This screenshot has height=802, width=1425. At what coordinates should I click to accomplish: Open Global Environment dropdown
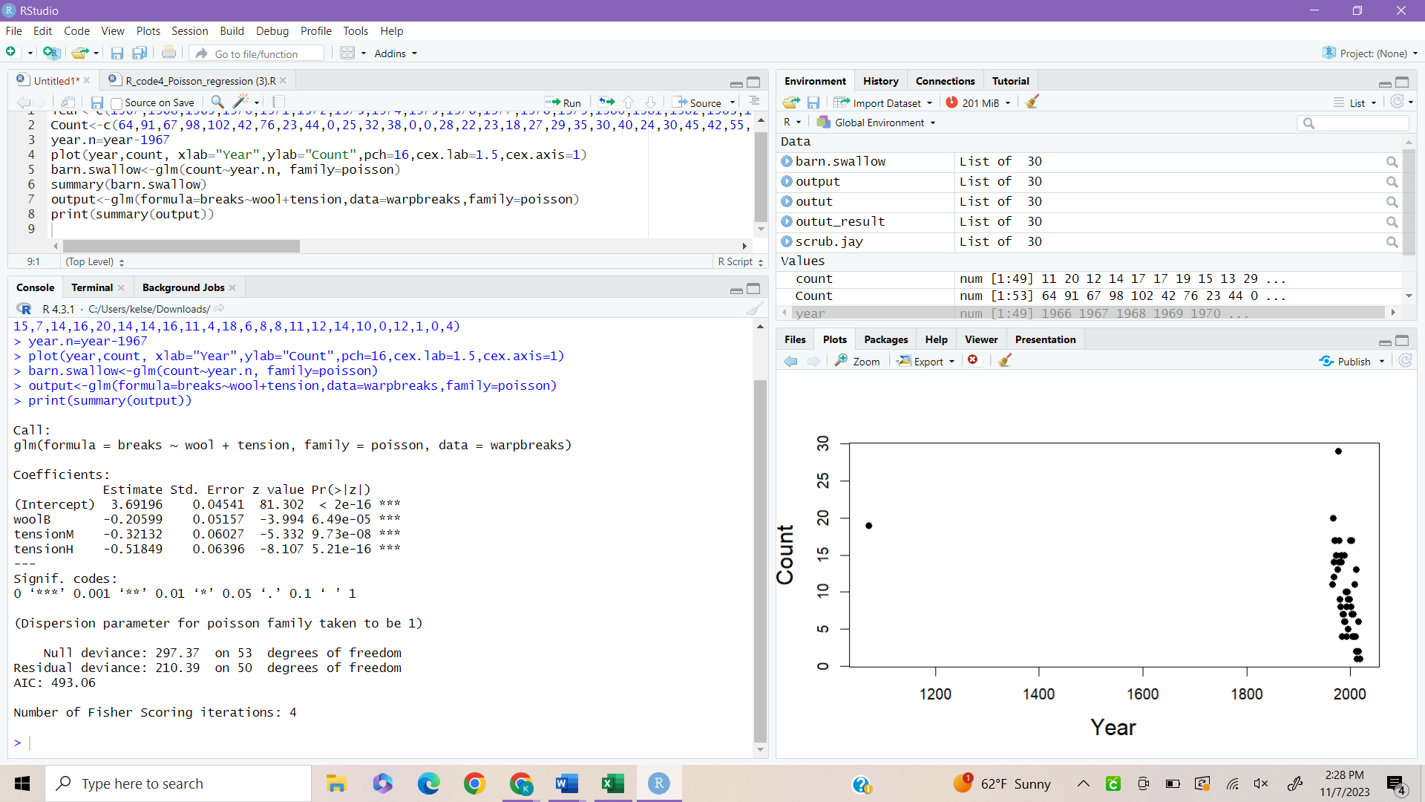[x=876, y=123]
